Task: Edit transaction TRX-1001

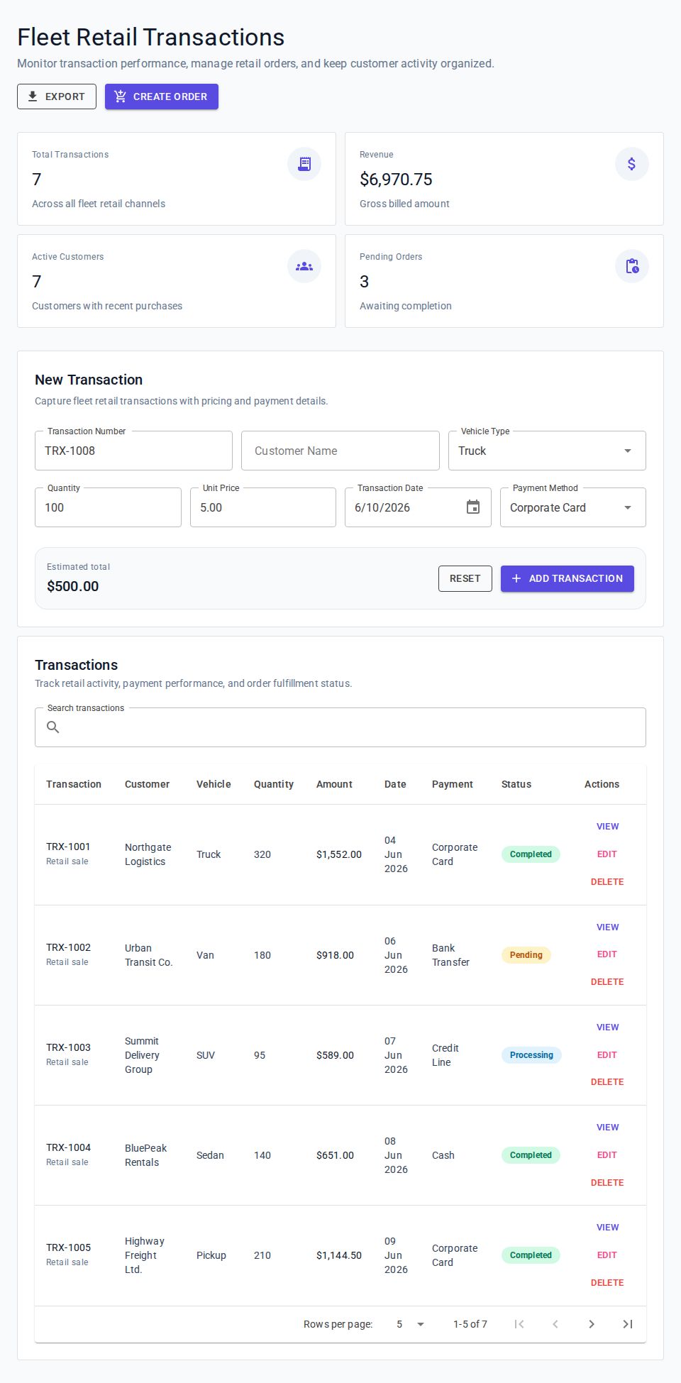Action: 607,854
